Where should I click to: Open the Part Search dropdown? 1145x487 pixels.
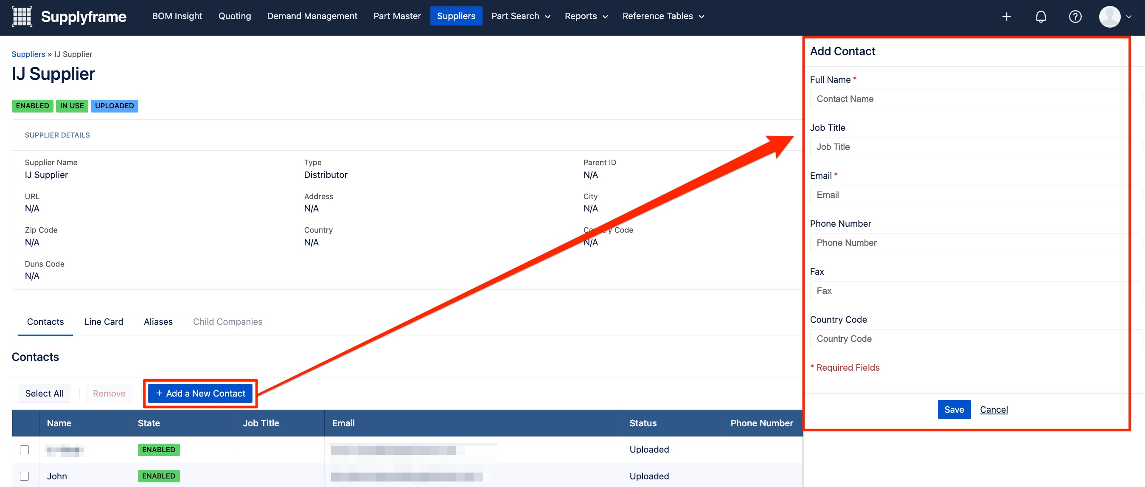520,16
